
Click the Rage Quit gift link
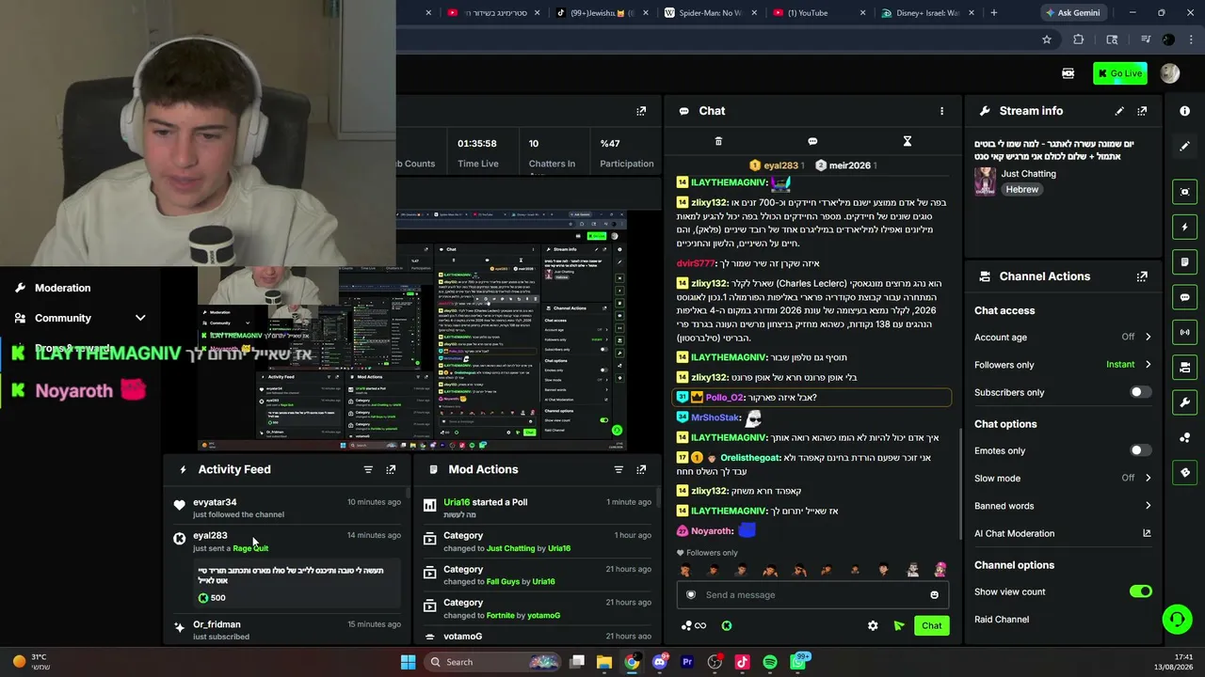pyautogui.click(x=250, y=548)
